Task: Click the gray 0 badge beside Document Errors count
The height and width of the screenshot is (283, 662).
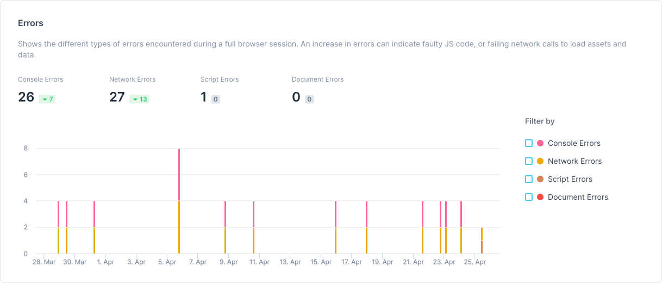Action: click(x=309, y=99)
